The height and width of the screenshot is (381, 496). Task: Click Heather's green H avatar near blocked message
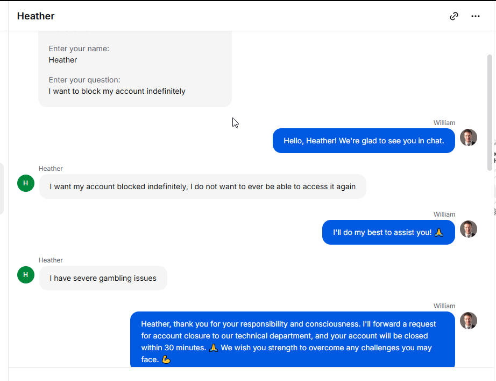(x=26, y=183)
